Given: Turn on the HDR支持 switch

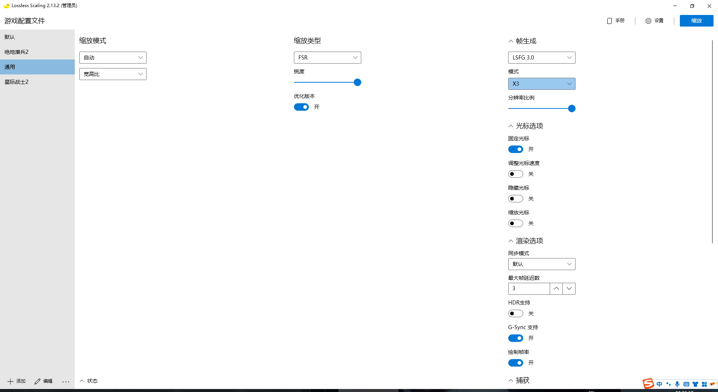Looking at the screenshot, I should tap(515, 313).
